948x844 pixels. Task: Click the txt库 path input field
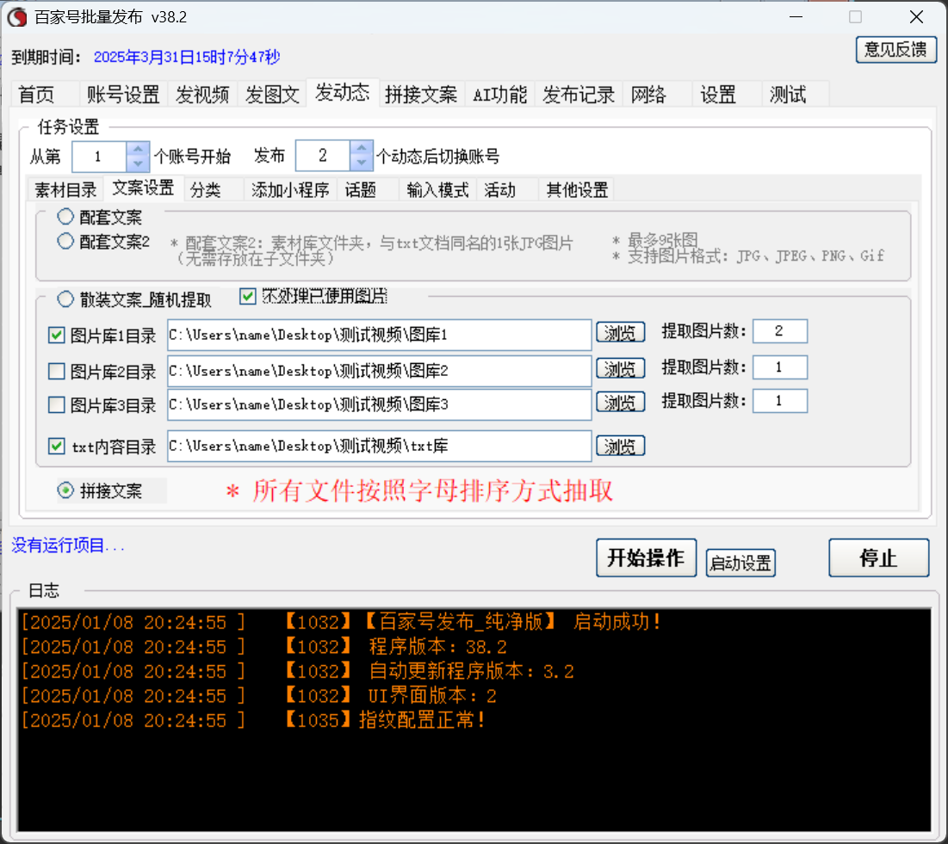[x=379, y=446]
